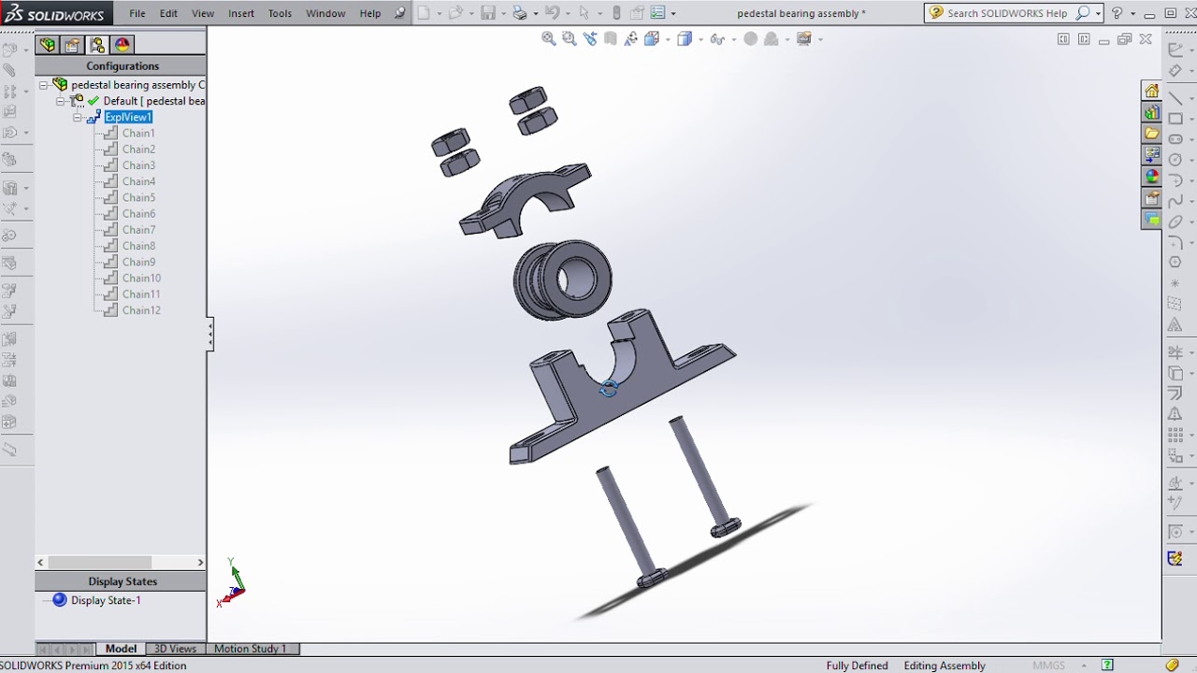Click the Rebuild traffic light icon
This screenshot has height=673, width=1197.
tap(615, 13)
